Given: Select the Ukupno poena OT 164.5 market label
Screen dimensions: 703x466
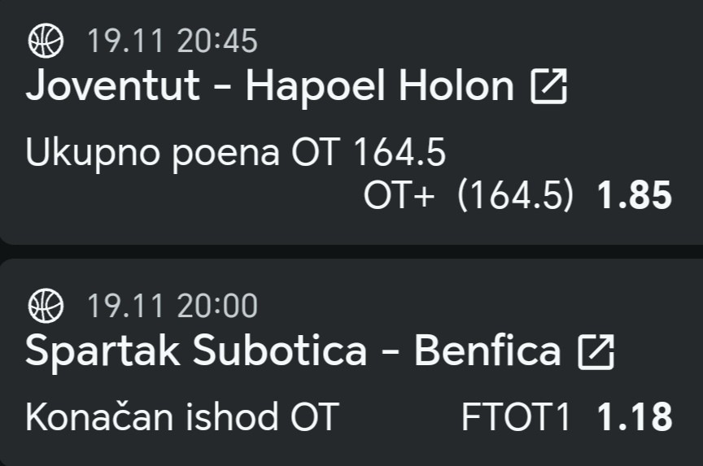Looking at the screenshot, I should 236,153.
